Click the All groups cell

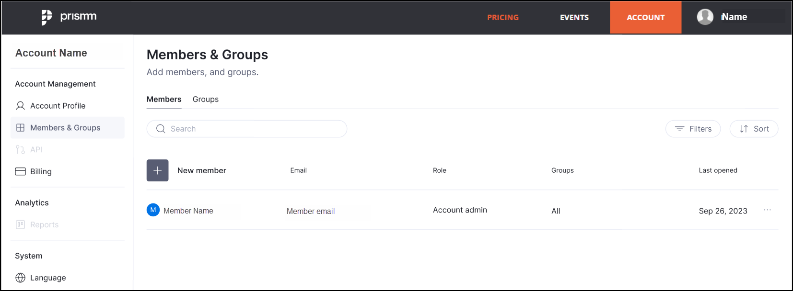point(556,211)
